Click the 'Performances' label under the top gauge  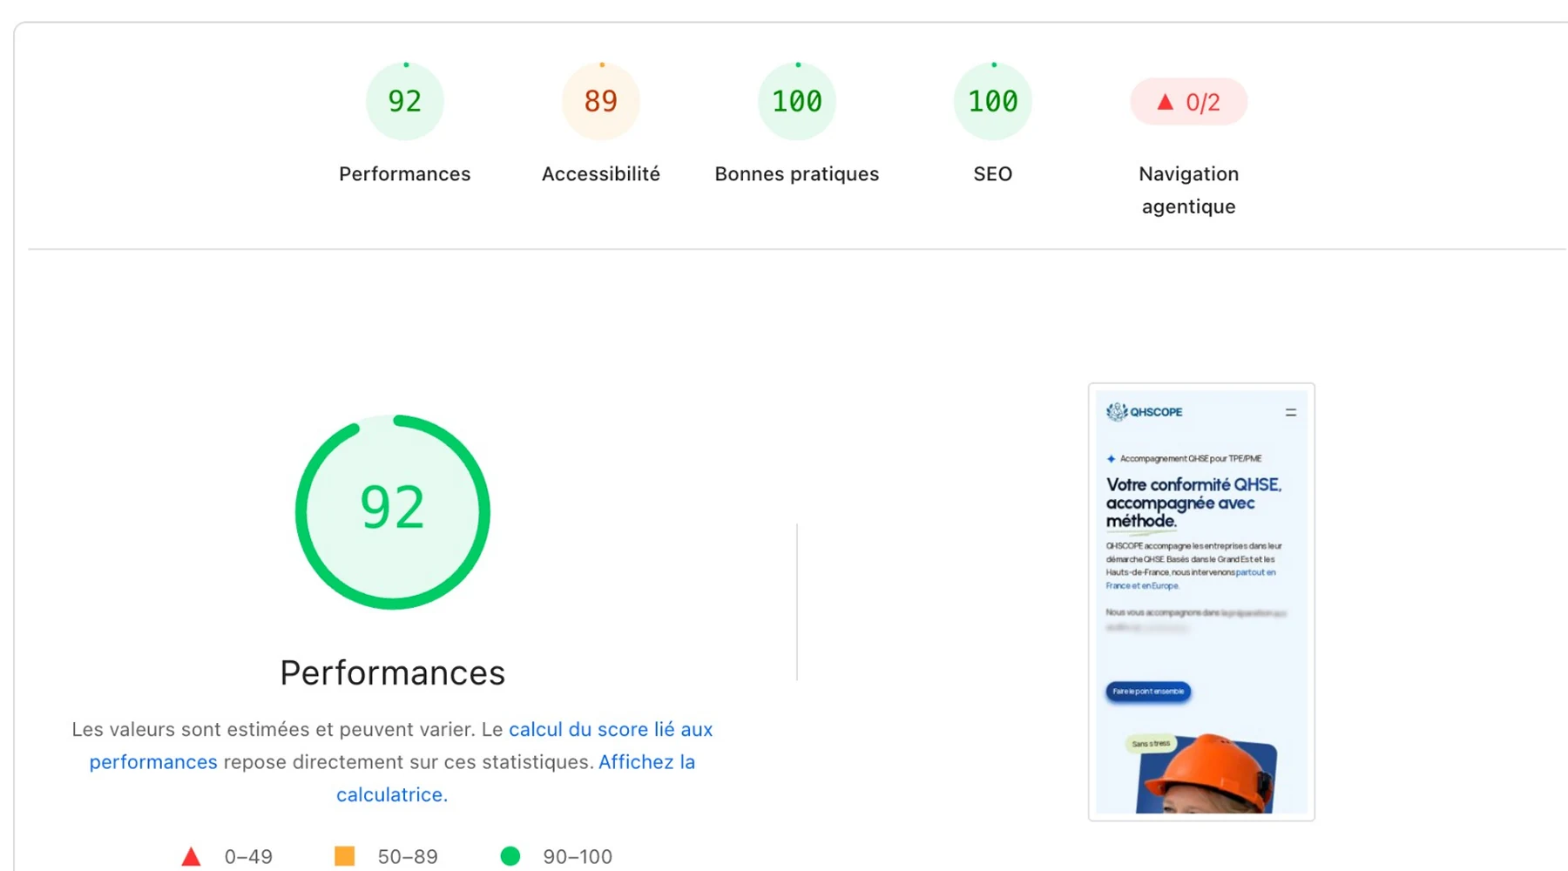(x=405, y=174)
